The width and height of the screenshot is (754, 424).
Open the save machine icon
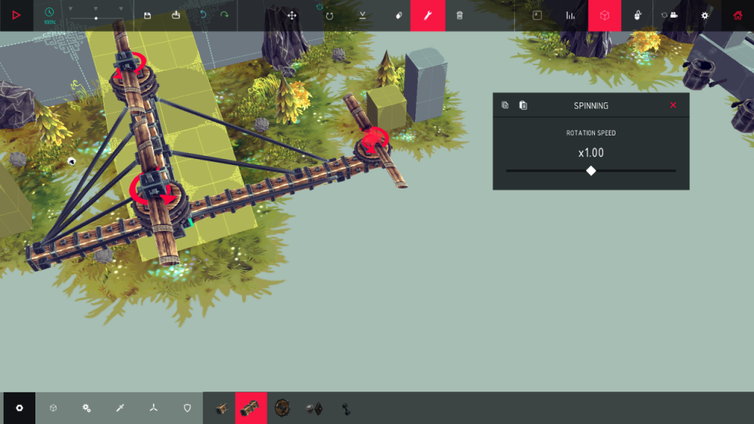point(148,15)
